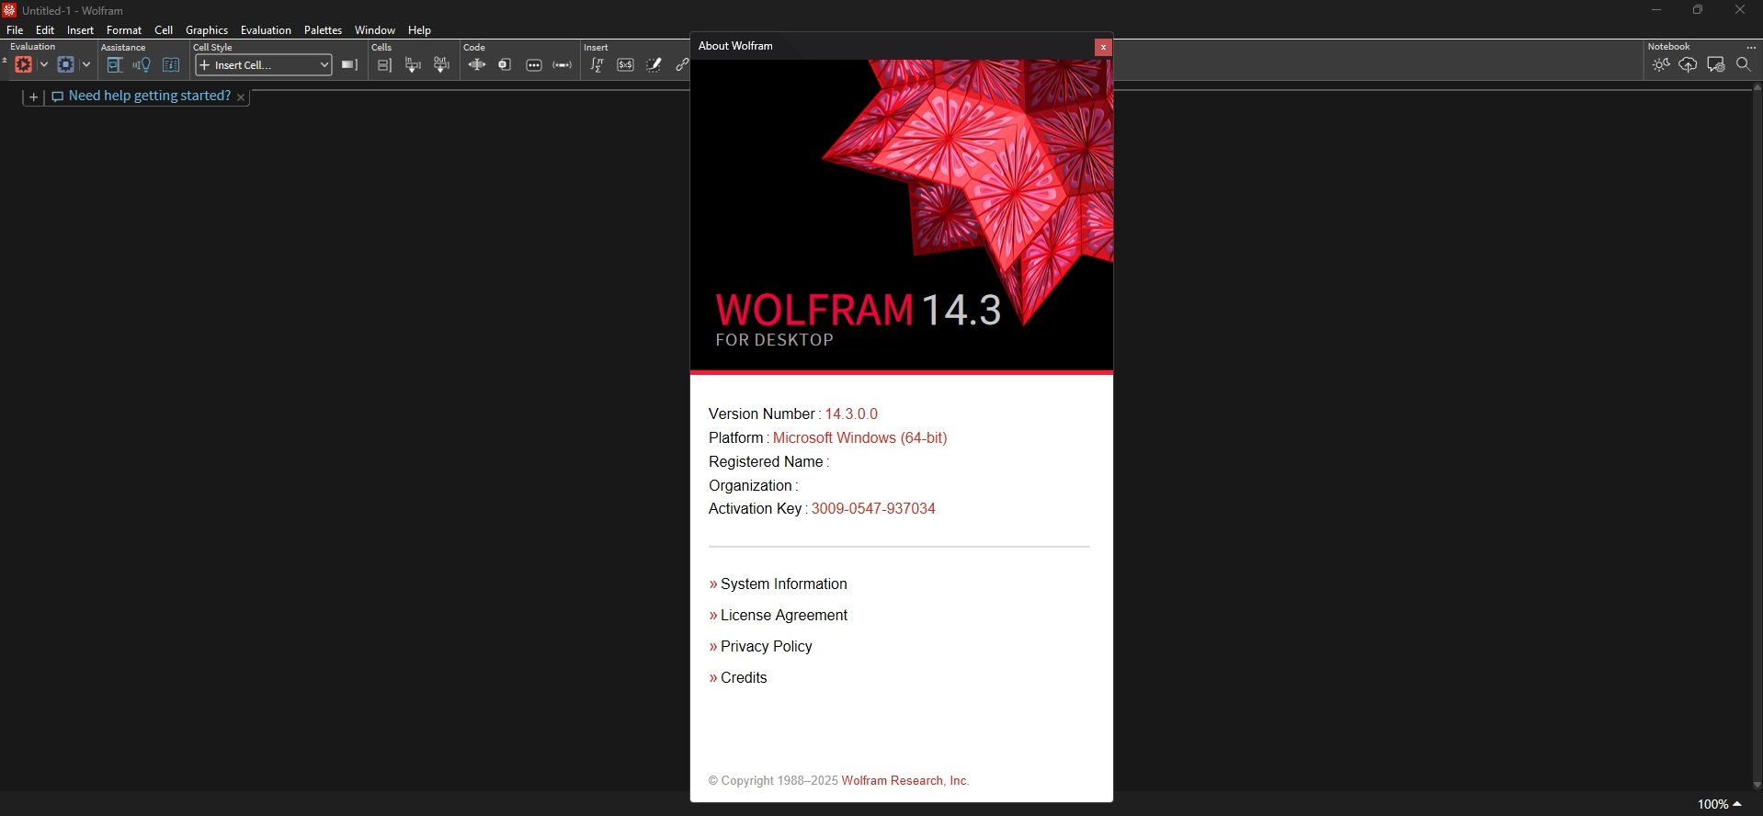
Task: Collapse the toolbar with the tiny arrow at its left edge
Action: point(5,62)
